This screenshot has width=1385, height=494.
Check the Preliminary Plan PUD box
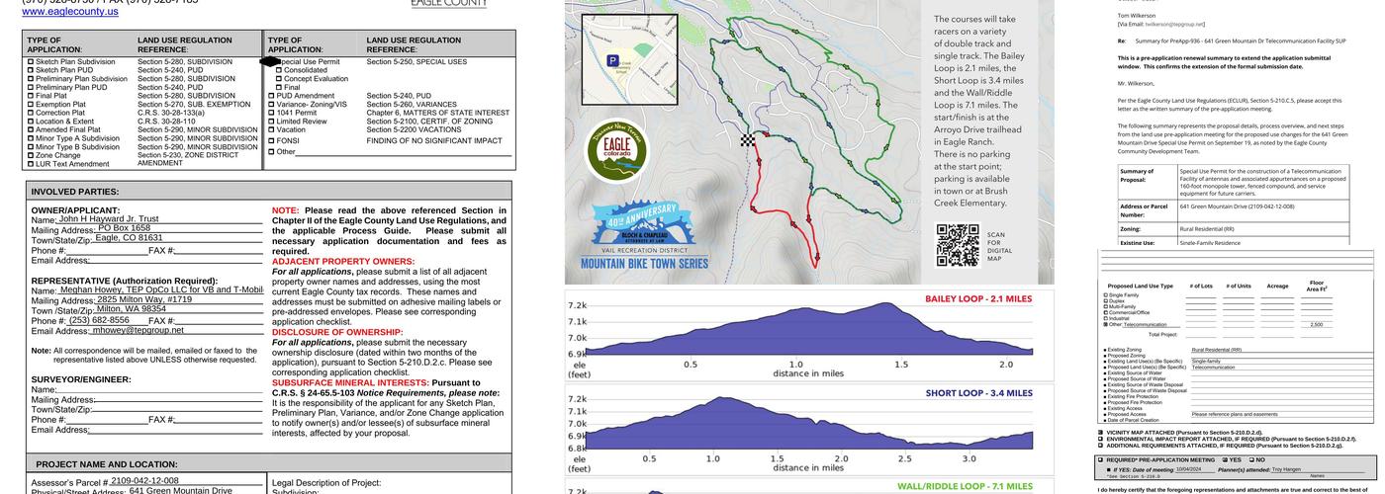(x=31, y=87)
